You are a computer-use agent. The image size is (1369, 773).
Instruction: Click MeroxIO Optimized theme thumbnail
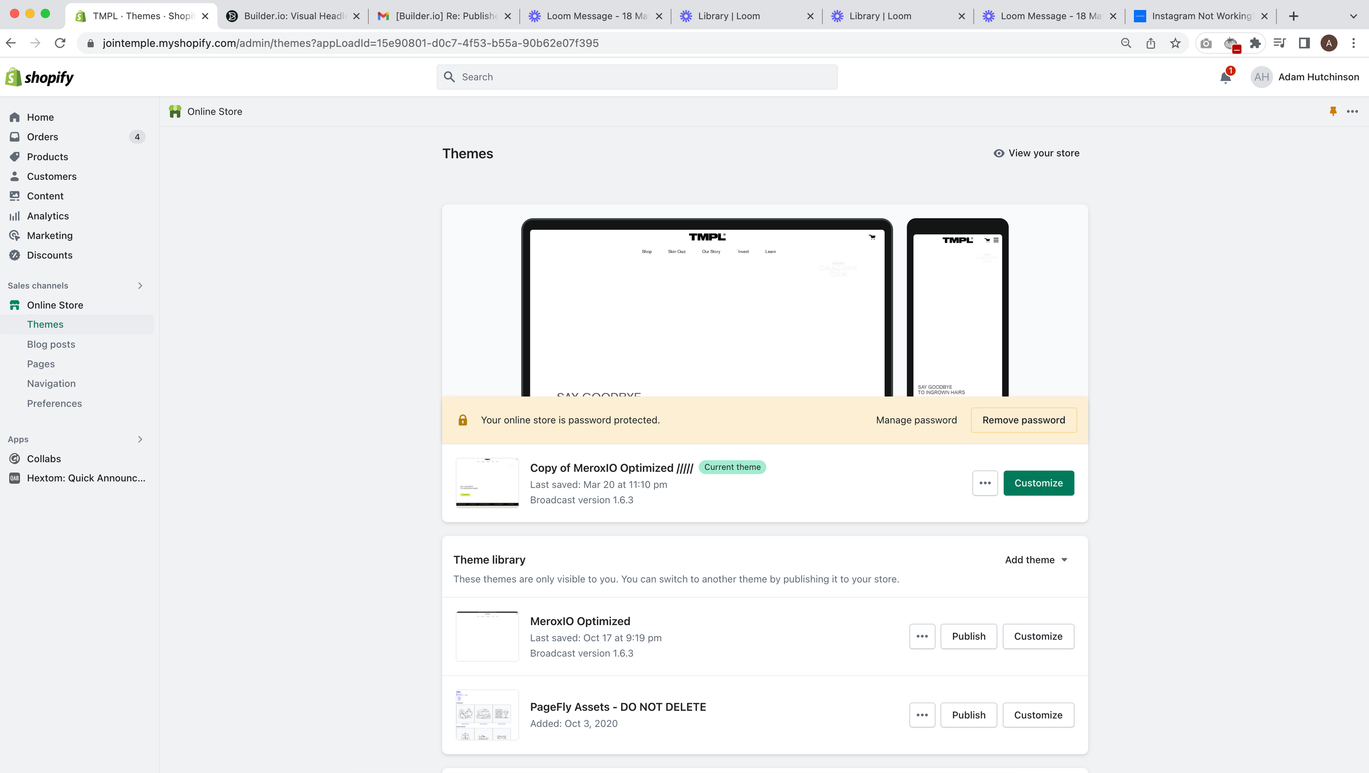click(487, 637)
